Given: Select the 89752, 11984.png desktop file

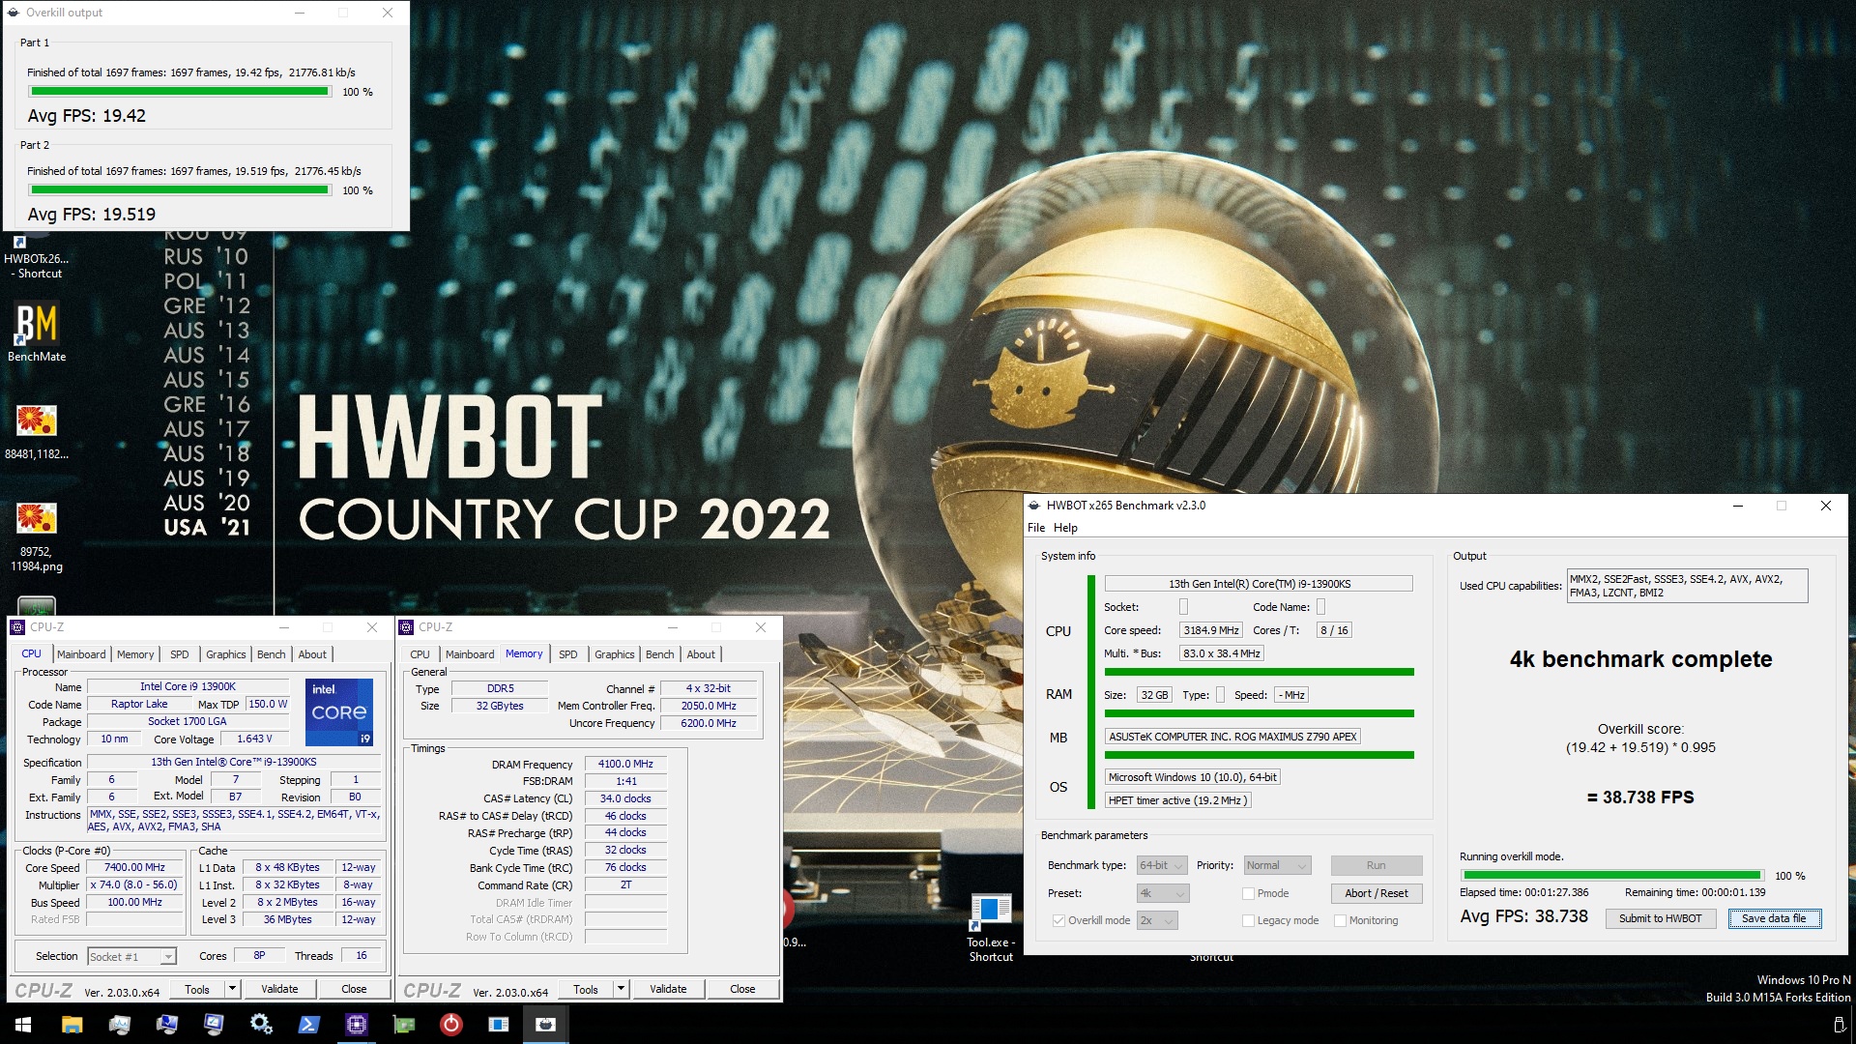Looking at the screenshot, I should coord(37,536).
